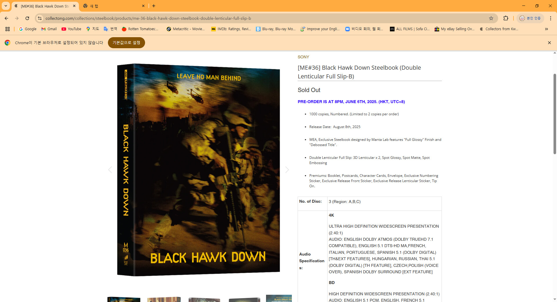Open the Google bookmark
This screenshot has height=302, width=557.
(28, 29)
